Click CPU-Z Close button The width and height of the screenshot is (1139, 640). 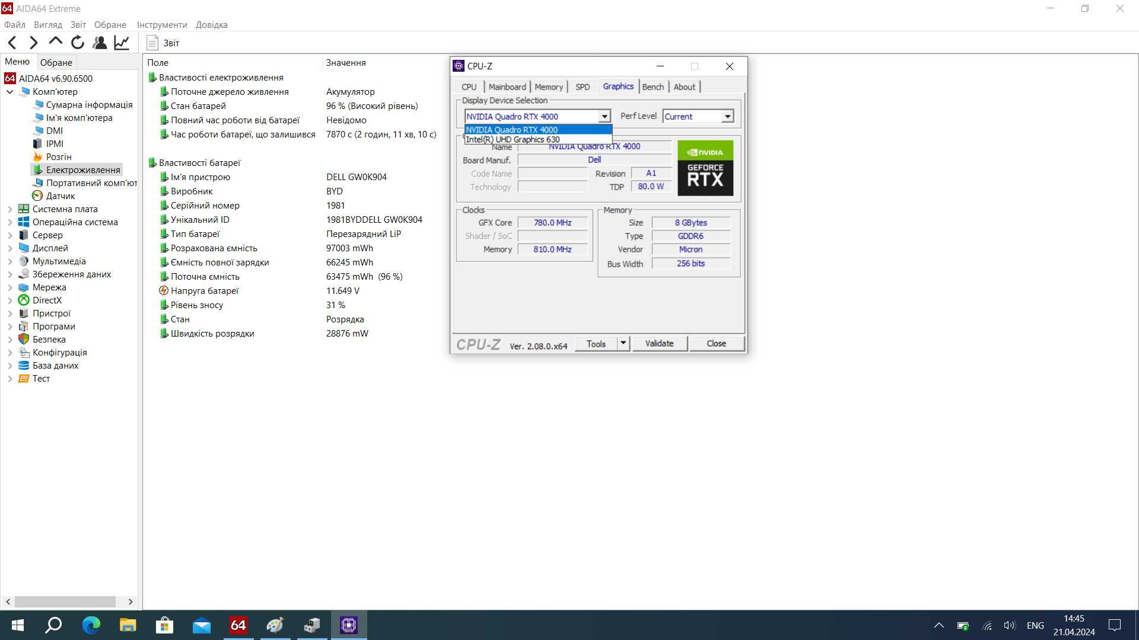pyautogui.click(x=717, y=344)
